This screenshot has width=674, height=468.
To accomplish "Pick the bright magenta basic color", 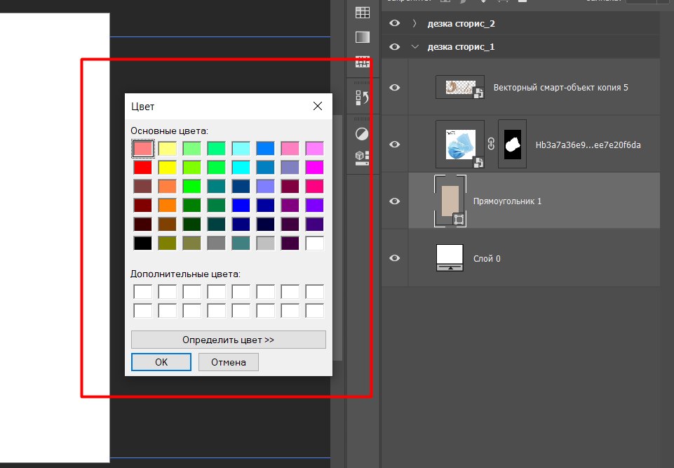I will point(315,167).
